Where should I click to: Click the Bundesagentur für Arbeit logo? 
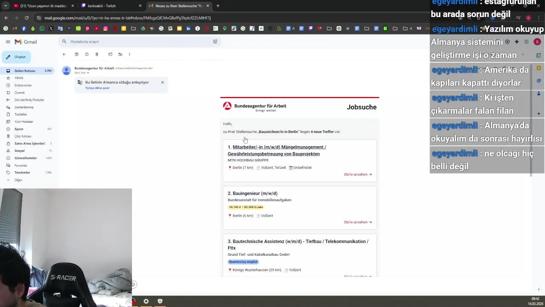pyautogui.click(x=255, y=107)
